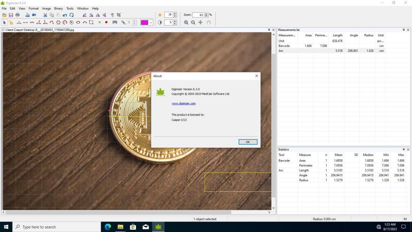This screenshot has width=412, height=232.
Task: Open the color swatch dropdown arrow
Action: click(151, 22)
